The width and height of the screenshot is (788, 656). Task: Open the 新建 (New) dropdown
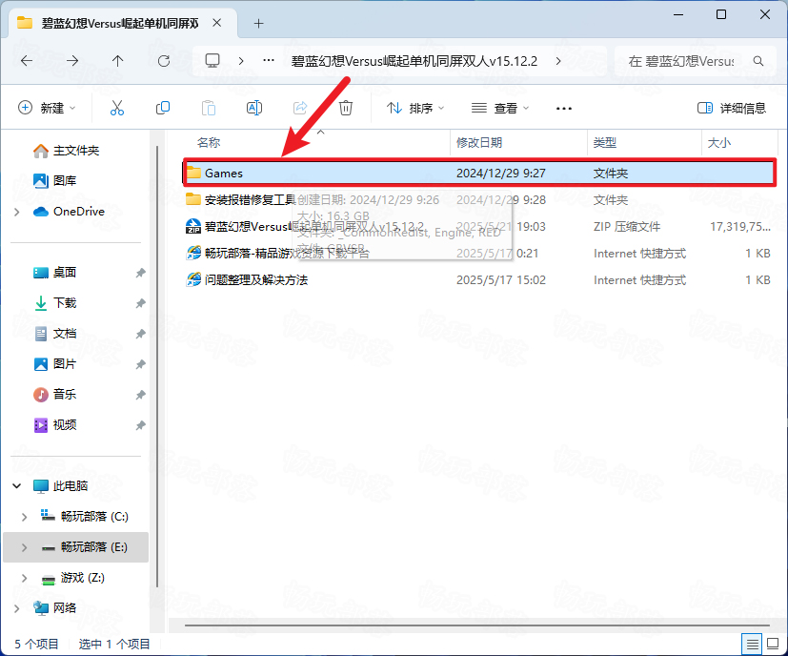(x=47, y=108)
